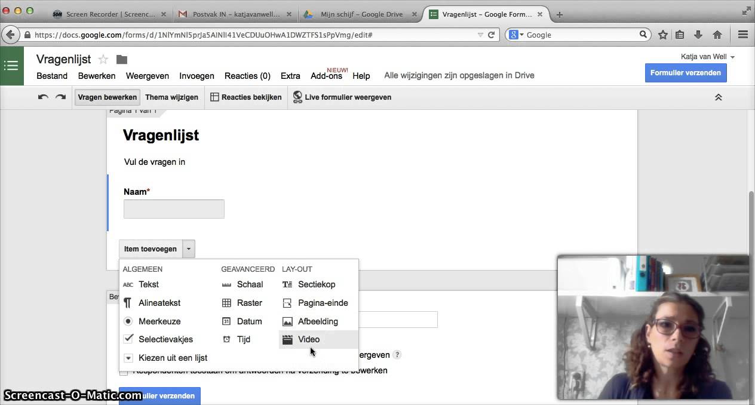Image resolution: width=755 pixels, height=405 pixels.
Task: Click blue Formulier verzenden button at top
Action: tap(686, 73)
